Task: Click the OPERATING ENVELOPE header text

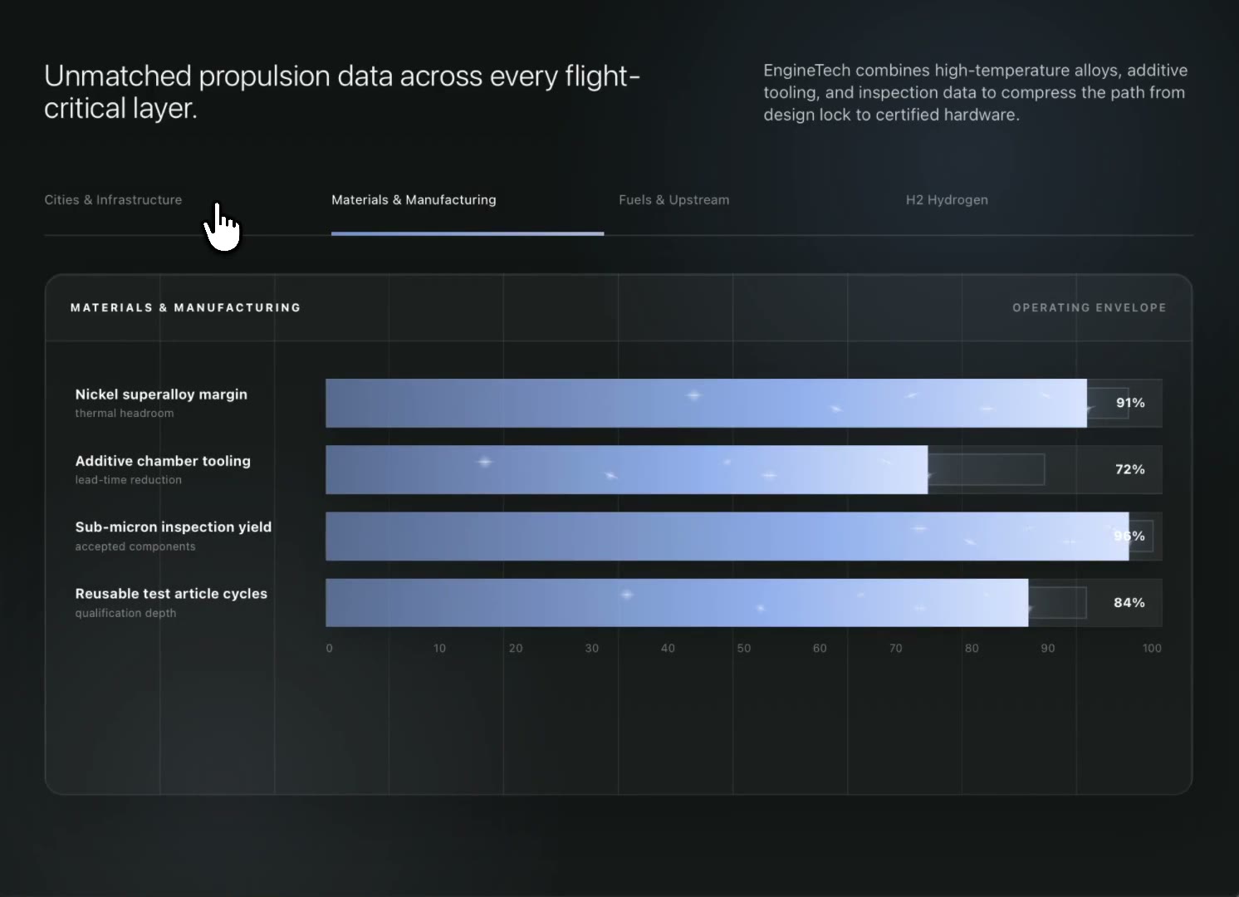Action: (1090, 307)
